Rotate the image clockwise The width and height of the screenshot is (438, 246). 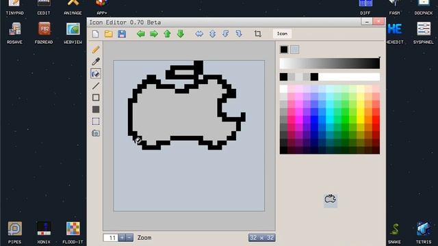point(239,34)
